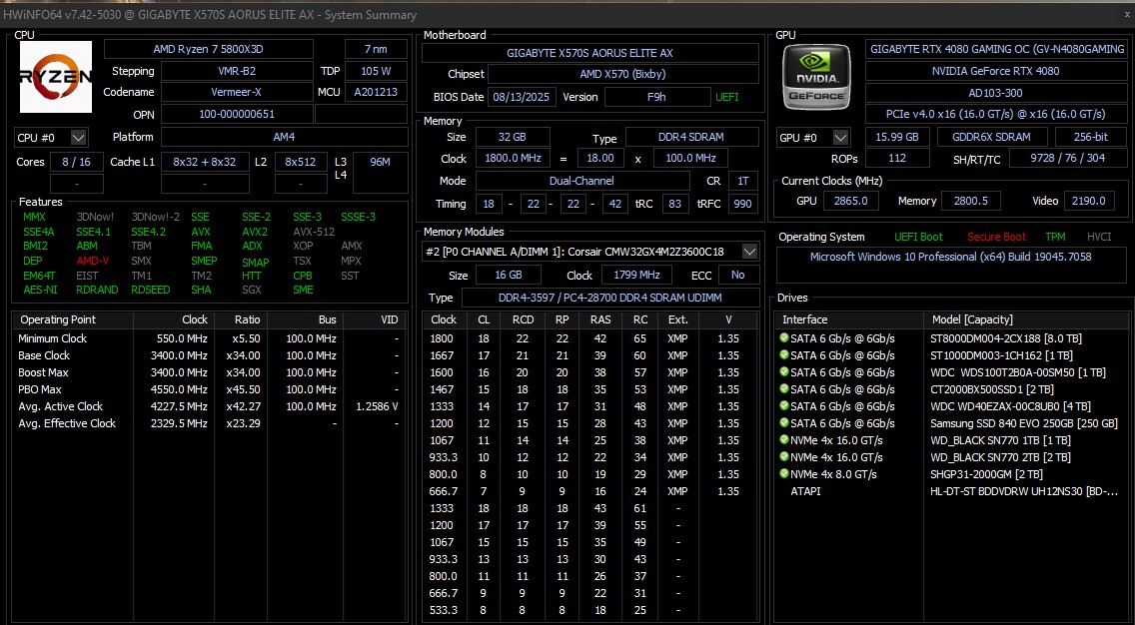
Task: Click the TPM status label
Action: point(1055,237)
